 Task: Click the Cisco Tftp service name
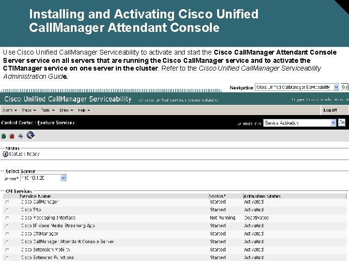pos(31,210)
